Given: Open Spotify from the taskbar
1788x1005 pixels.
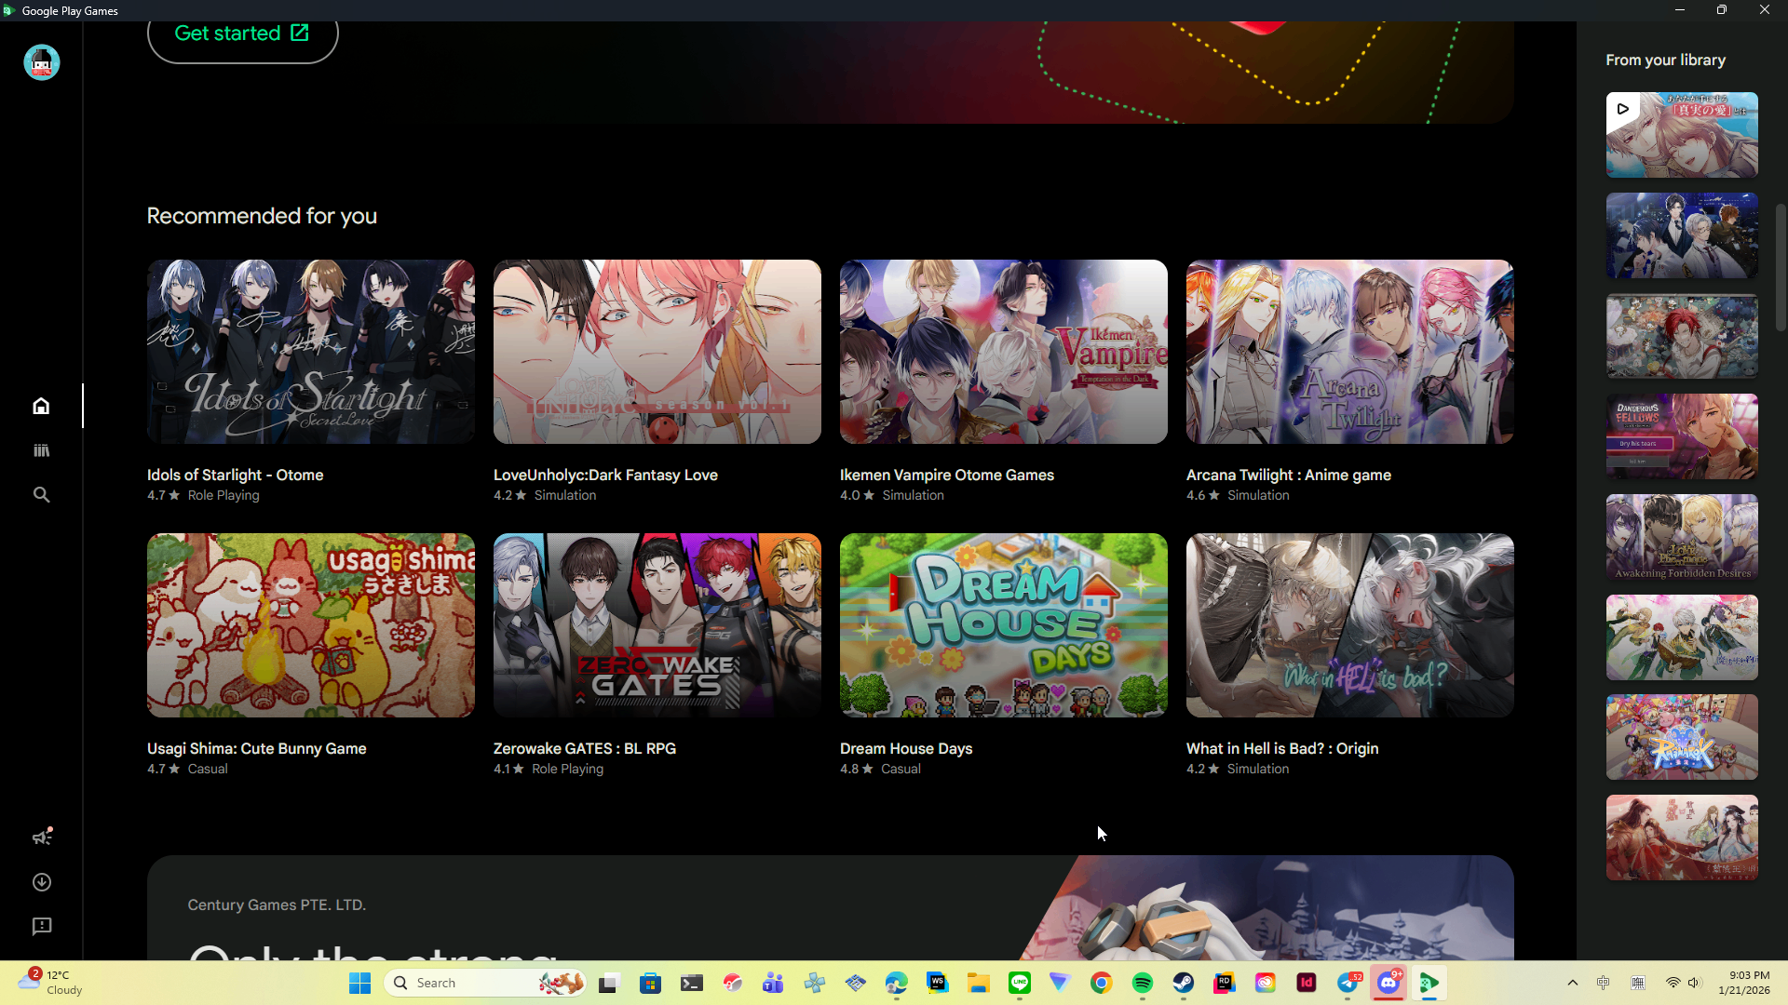Looking at the screenshot, I should tap(1142, 983).
